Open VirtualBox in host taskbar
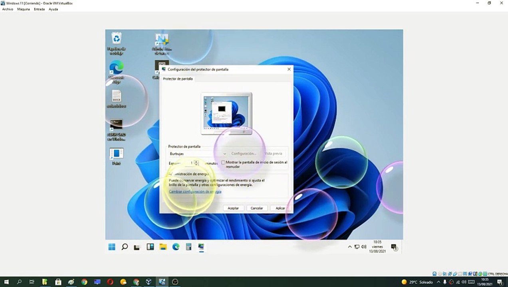The height and width of the screenshot is (287, 508). point(149,282)
